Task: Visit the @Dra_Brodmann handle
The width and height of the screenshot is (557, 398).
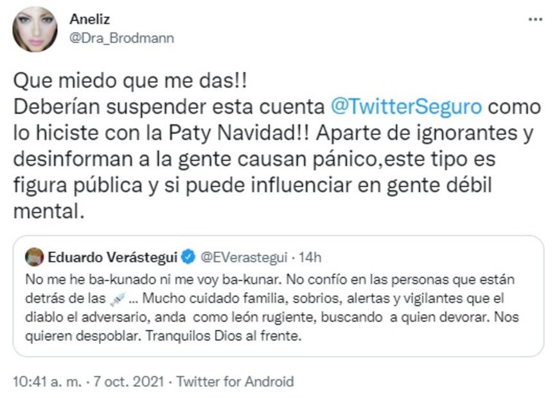Action: click(121, 39)
